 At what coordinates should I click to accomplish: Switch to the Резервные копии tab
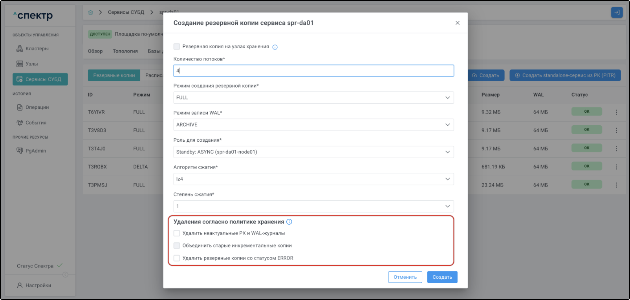pos(114,75)
